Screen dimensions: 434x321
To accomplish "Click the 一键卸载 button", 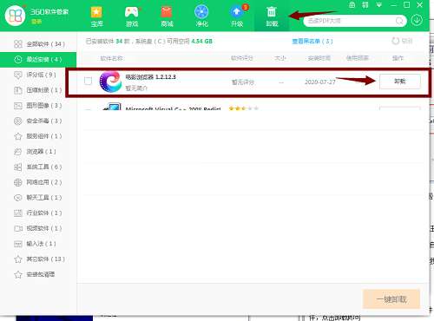I will (391, 299).
